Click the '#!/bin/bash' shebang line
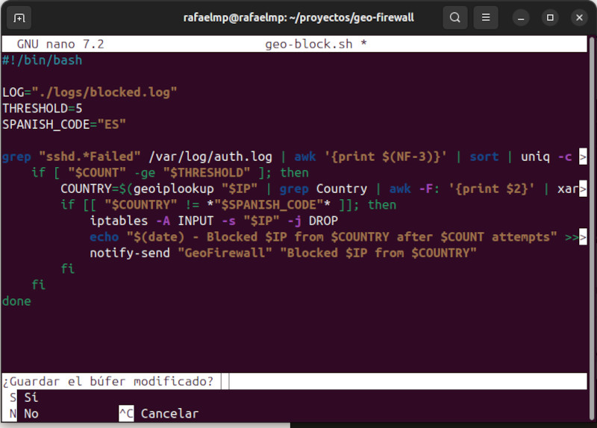This screenshot has height=428, width=597. click(x=42, y=60)
